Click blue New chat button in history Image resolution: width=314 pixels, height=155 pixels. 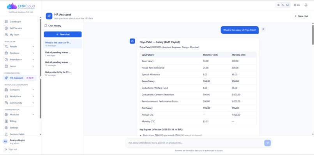click(63, 34)
